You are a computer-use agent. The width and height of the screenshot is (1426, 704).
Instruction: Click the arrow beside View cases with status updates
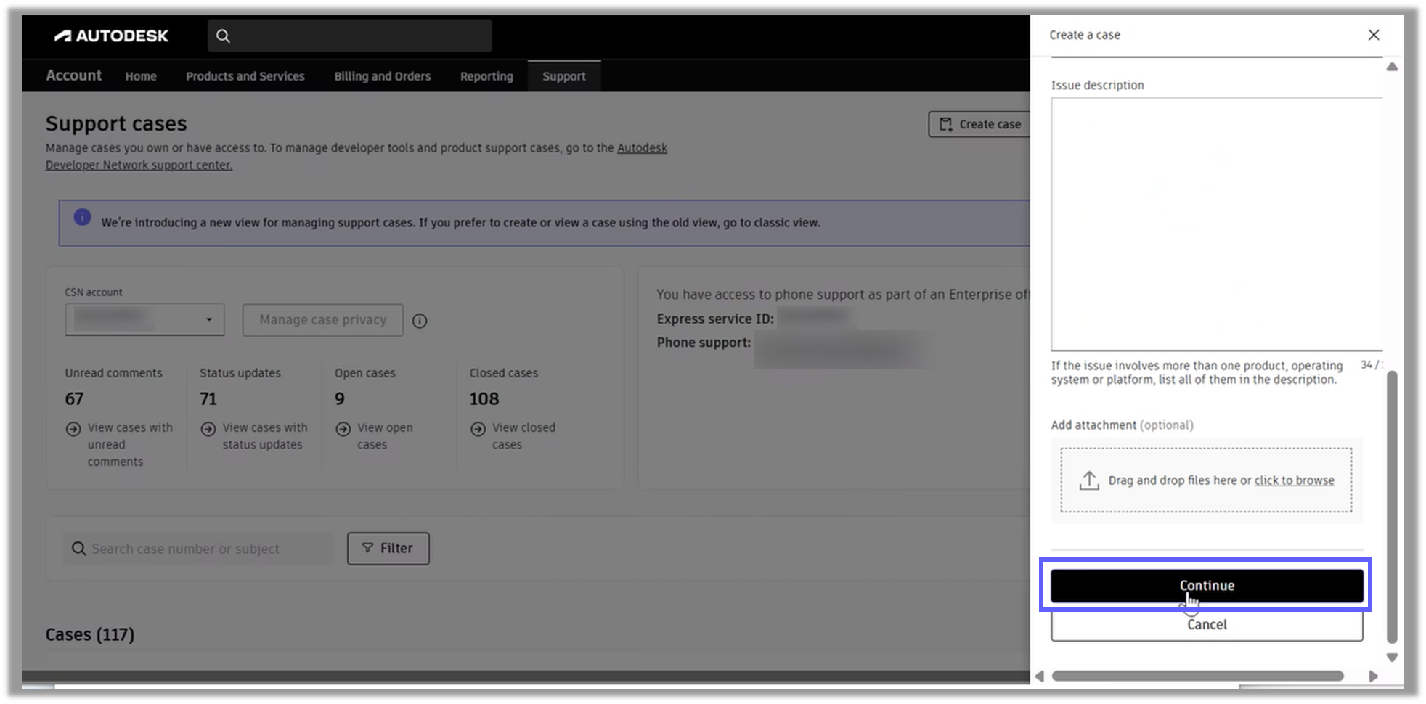208,428
